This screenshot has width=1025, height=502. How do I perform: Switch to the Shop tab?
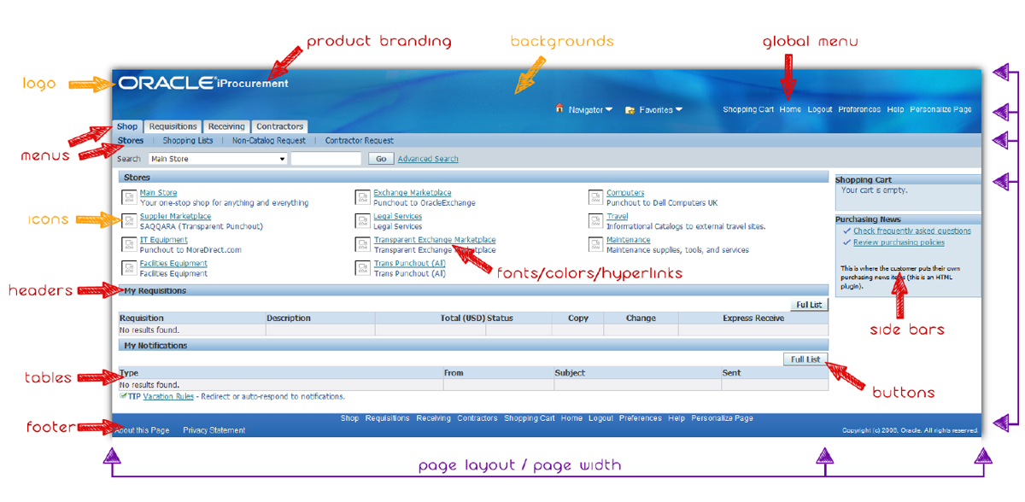[x=126, y=126]
